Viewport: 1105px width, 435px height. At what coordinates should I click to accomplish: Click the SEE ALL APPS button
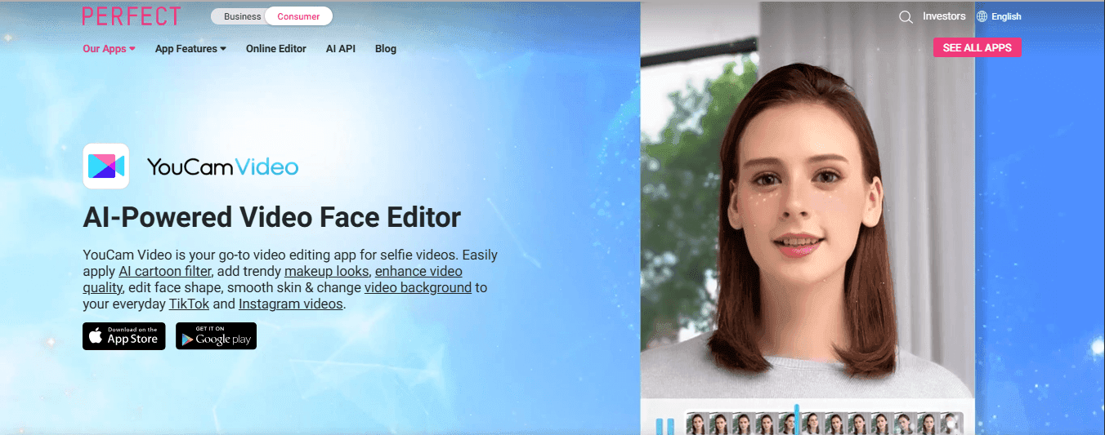pos(977,47)
